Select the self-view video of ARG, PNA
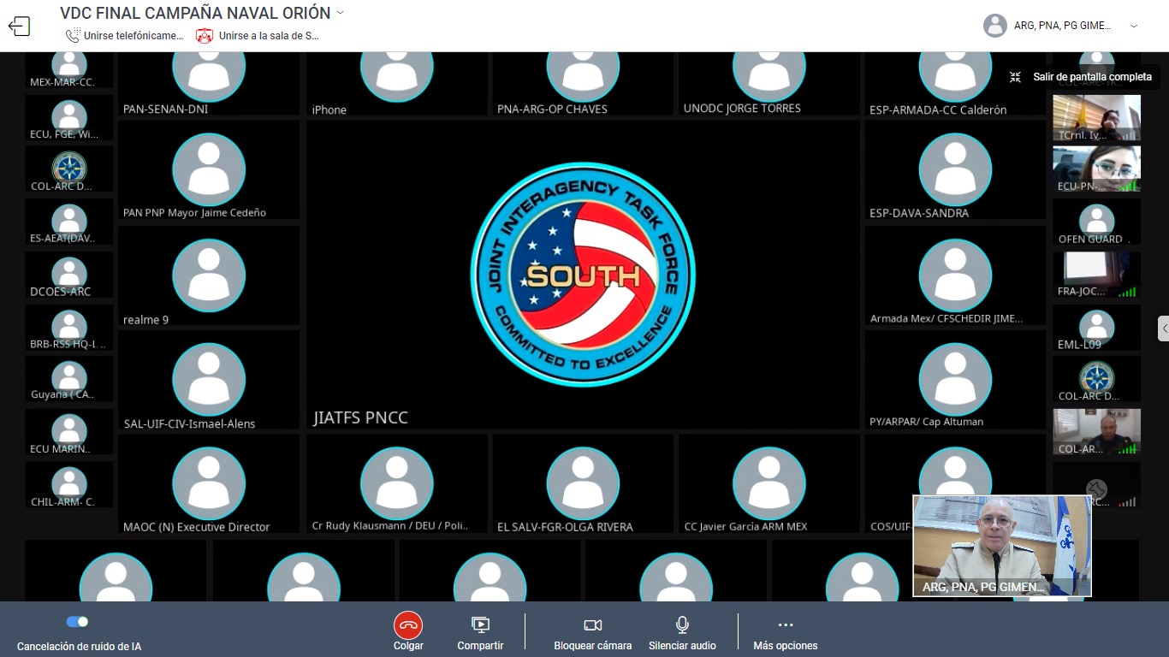Viewport: 1169px width, 657px height. click(x=1001, y=544)
